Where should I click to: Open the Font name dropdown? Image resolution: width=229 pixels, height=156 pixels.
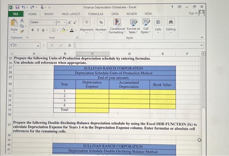[x=54, y=23]
